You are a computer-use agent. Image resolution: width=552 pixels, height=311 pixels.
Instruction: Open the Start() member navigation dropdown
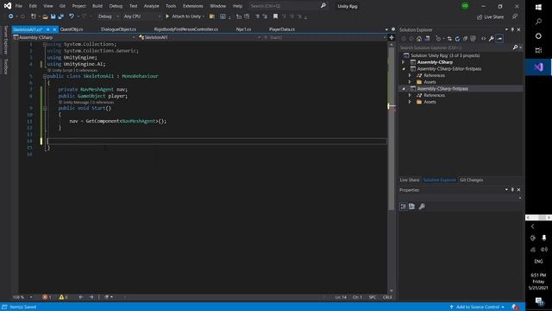click(324, 37)
